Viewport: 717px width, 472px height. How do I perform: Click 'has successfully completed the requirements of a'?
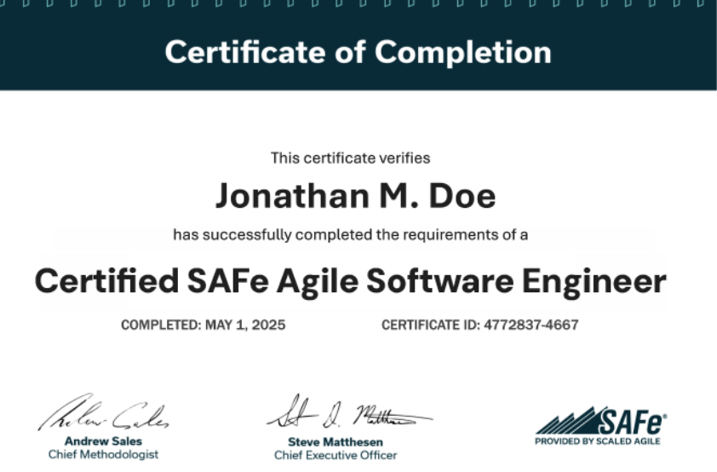[x=350, y=234]
